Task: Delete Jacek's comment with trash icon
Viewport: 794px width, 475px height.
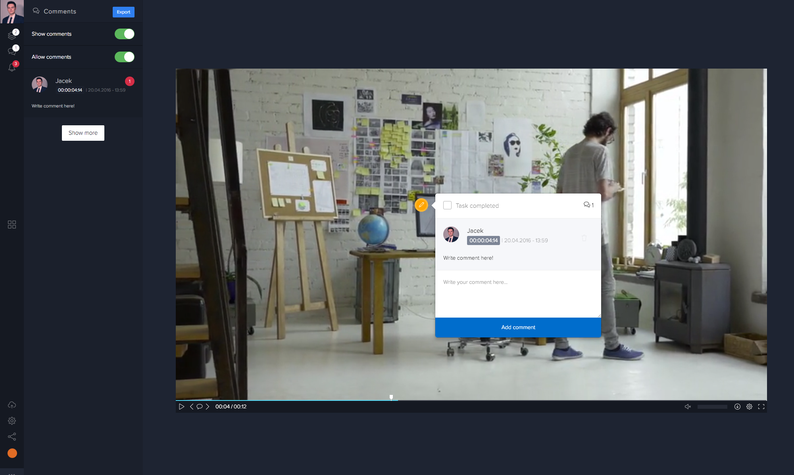Action: coord(584,238)
